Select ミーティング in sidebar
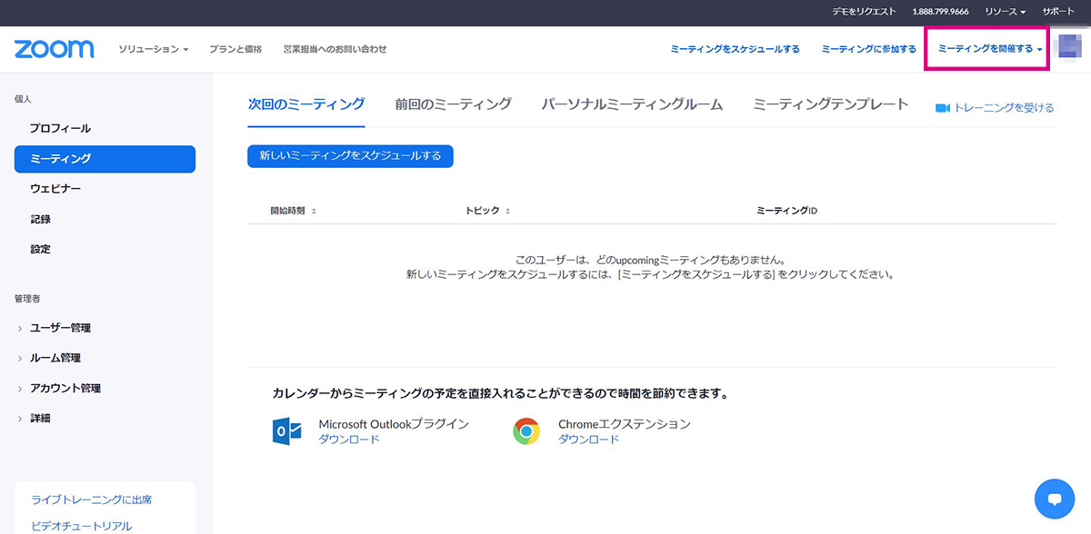1091x534 pixels. [x=105, y=159]
